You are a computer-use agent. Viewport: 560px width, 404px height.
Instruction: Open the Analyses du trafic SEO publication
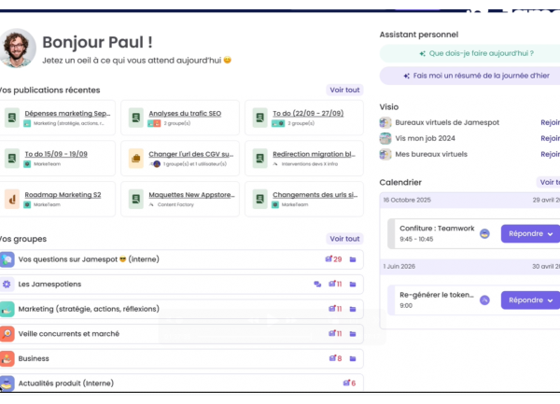point(183,114)
